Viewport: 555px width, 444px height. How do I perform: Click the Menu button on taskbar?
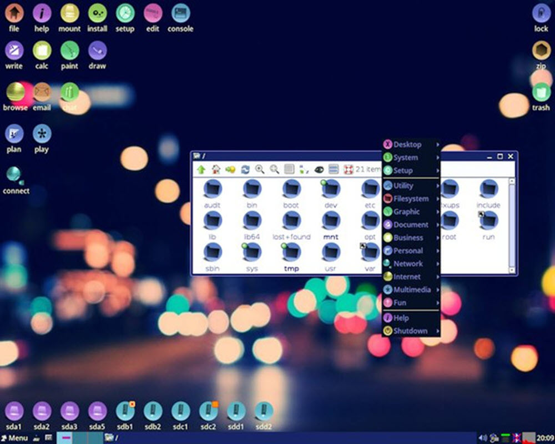pyautogui.click(x=14, y=438)
